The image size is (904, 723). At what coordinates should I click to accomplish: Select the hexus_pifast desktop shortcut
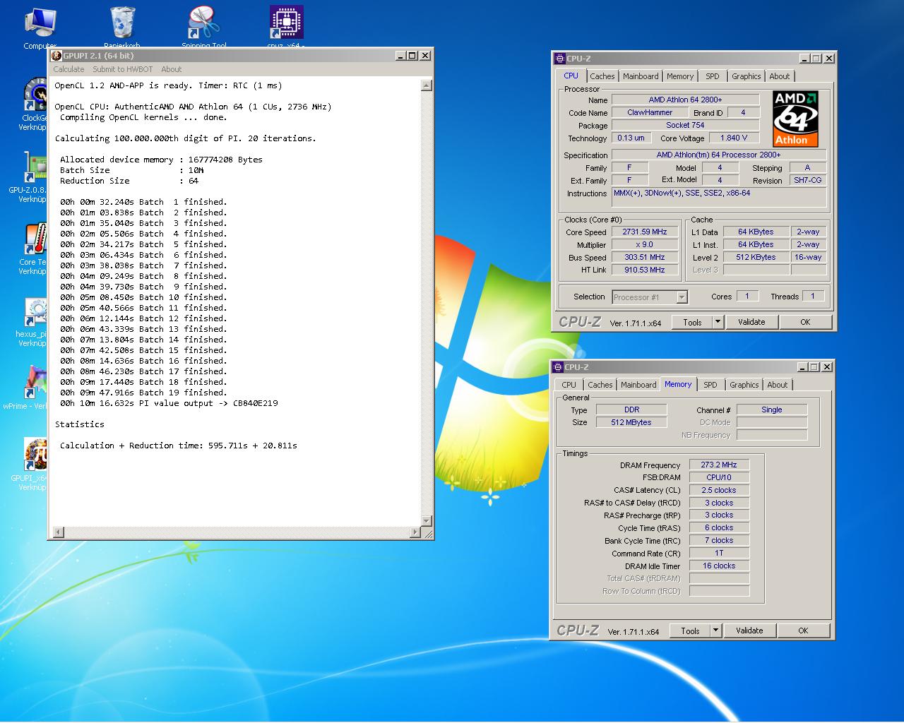[x=32, y=321]
